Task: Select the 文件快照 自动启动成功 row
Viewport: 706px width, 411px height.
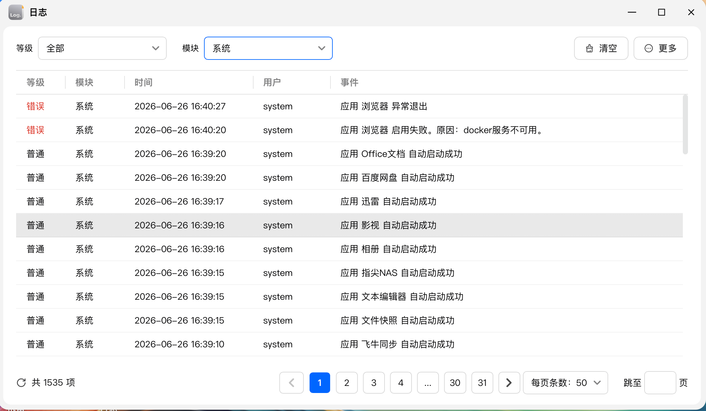Action: click(349, 320)
